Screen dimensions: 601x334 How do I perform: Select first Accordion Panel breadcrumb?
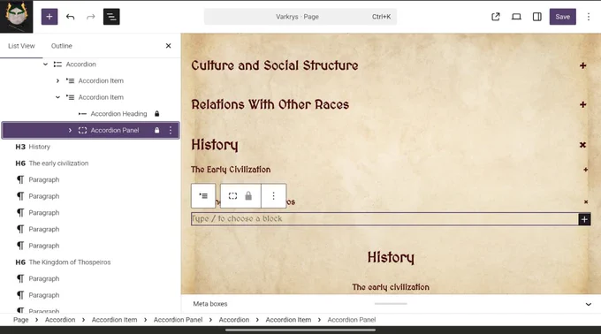(x=178, y=320)
